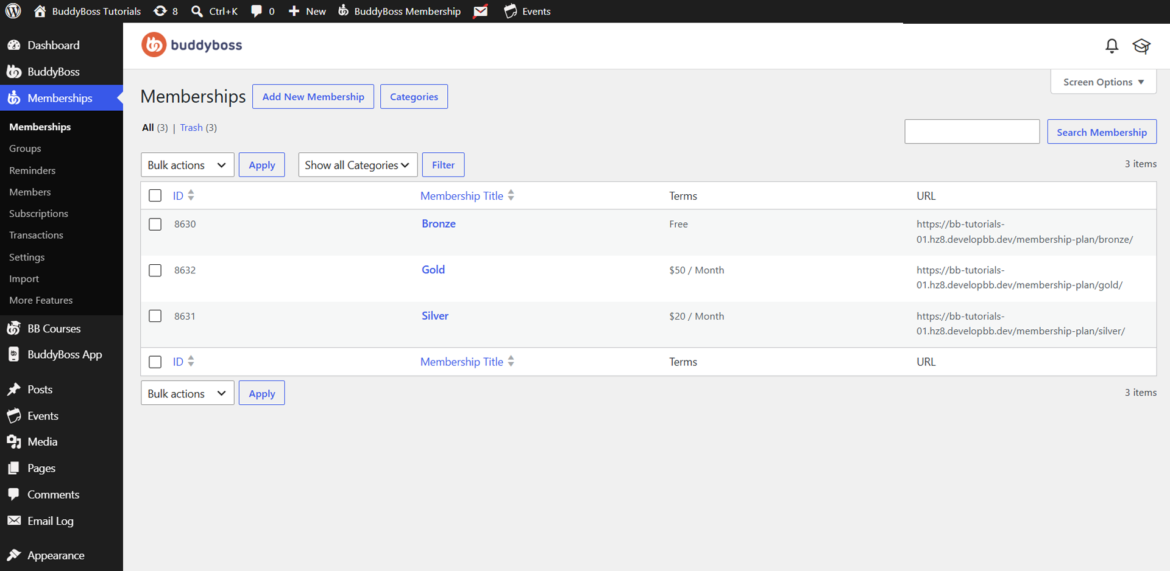Sort by Membership Title in header row
1170x571 pixels.
pos(467,195)
